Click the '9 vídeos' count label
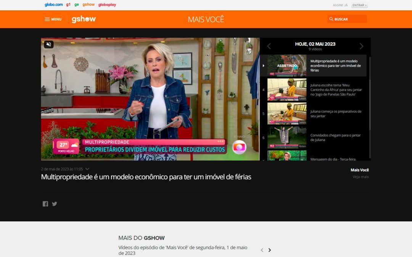 point(315,49)
